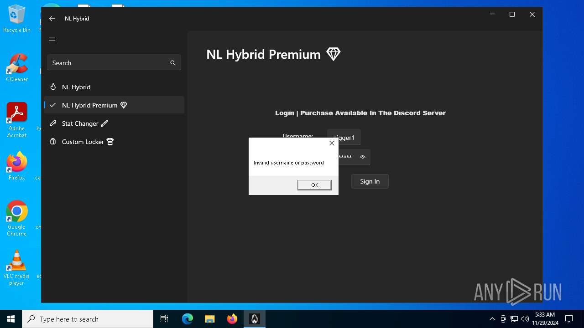Screen dimensions: 584x328
Task: Open the hamburger navigation menu
Action: pyautogui.click(x=52, y=39)
